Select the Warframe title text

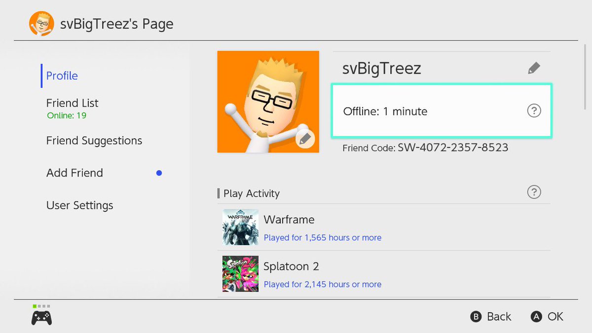289,220
